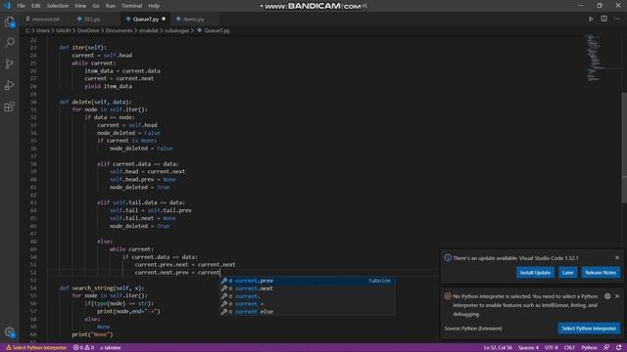This screenshot has width=627, height=352.
Task: Open the Extensions view
Action: point(10,107)
